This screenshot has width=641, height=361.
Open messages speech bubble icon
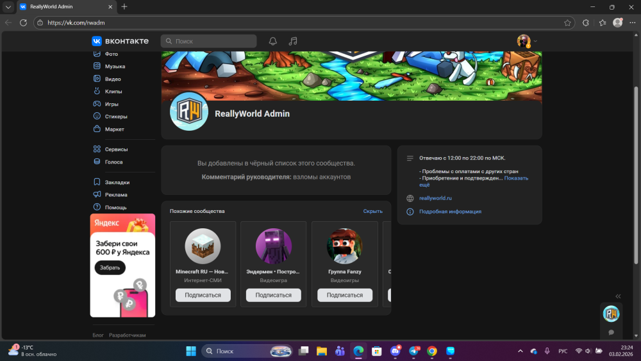click(x=611, y=332)
